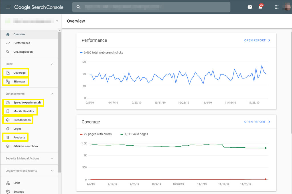292x194 pixels.
Task: Click the Sitelinks searchbox layers icon
Action: click(x=8, y=146)
